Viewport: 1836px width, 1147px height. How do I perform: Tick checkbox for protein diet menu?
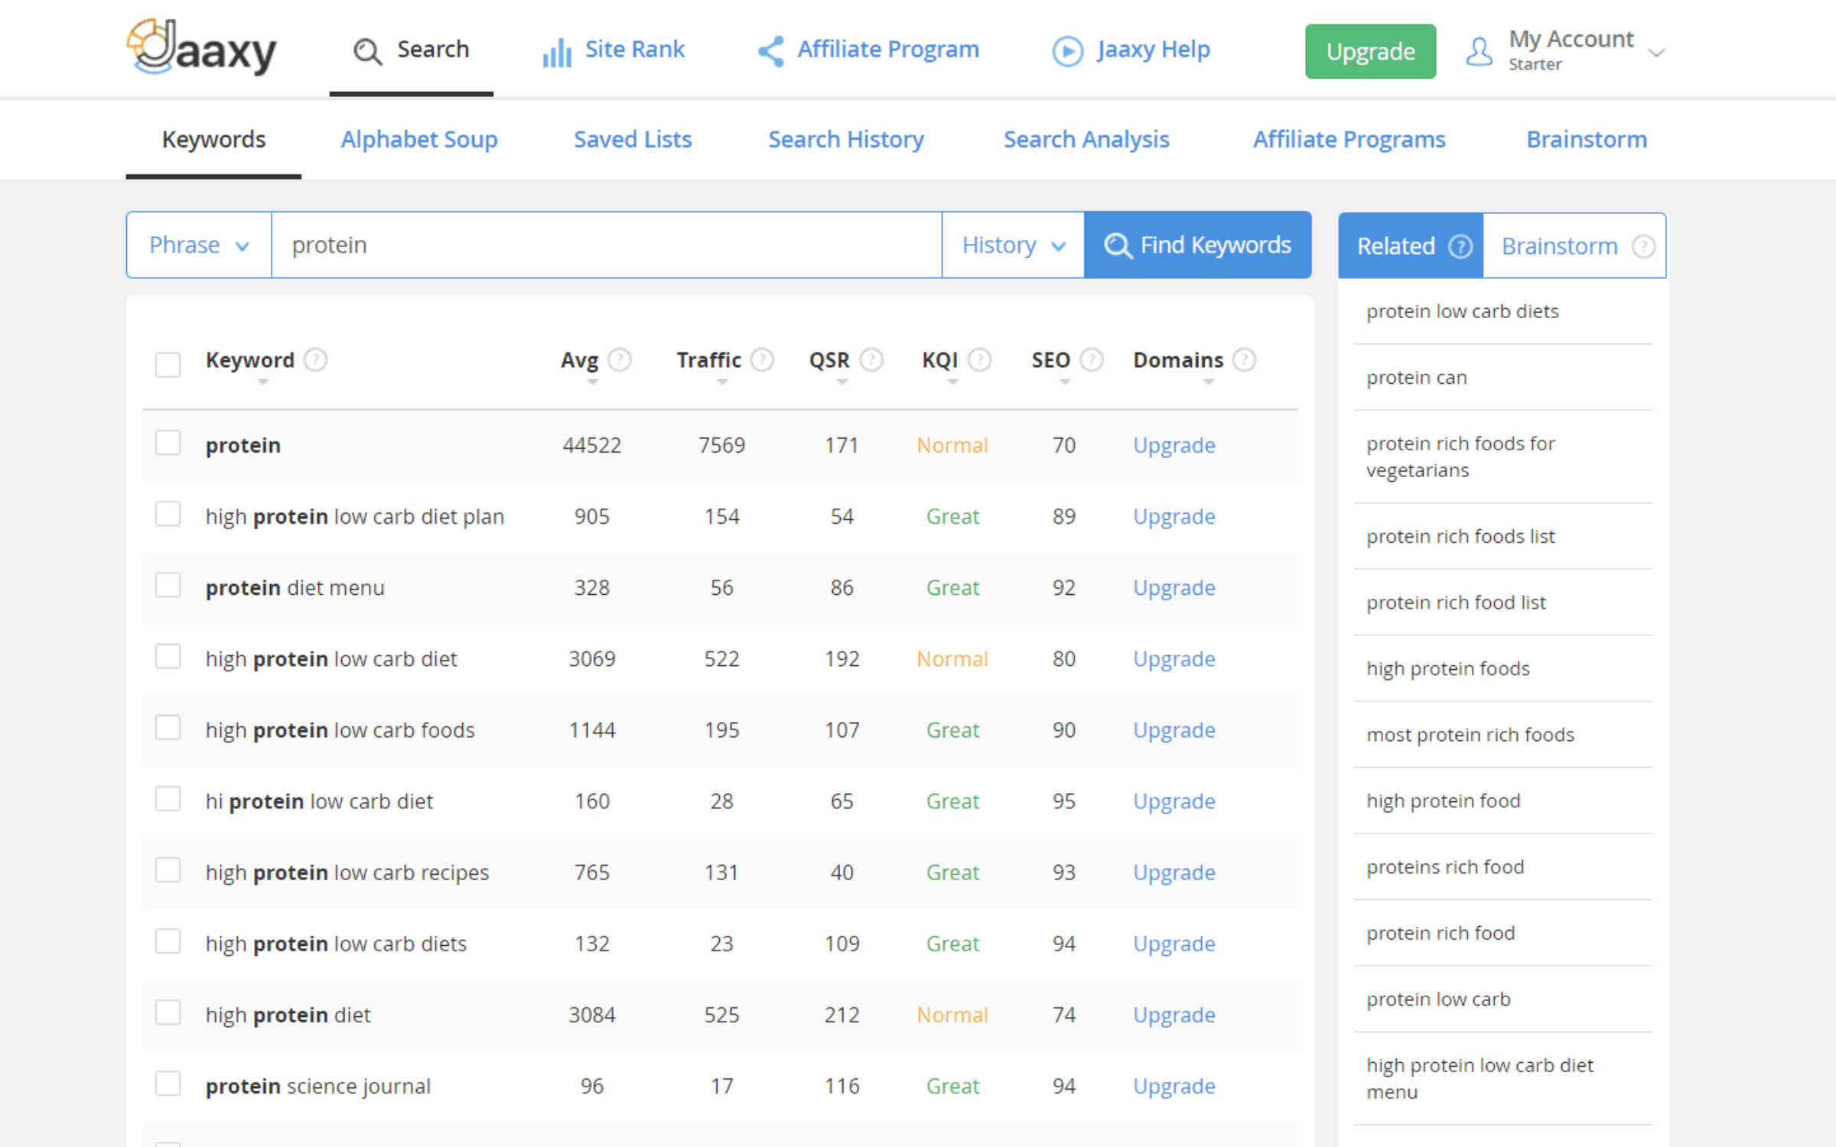168,586
